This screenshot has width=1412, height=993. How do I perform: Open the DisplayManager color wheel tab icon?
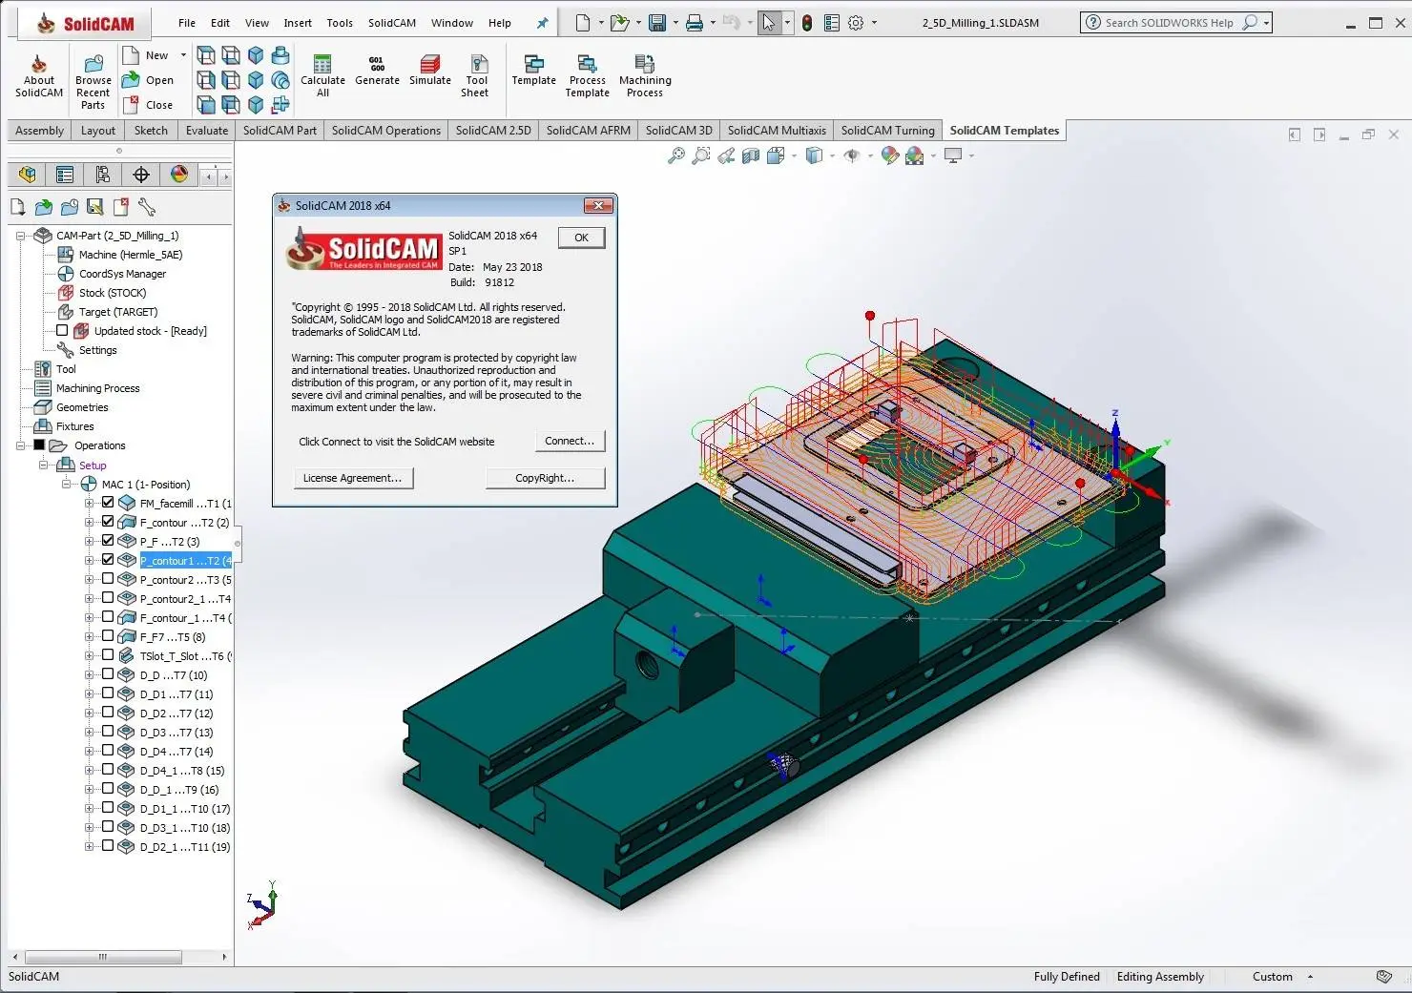point(179,175)
